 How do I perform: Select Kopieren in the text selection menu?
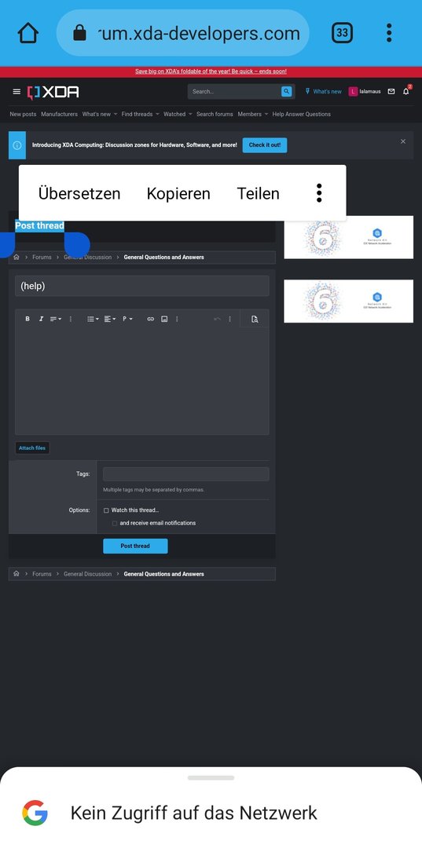pos(178,194)
